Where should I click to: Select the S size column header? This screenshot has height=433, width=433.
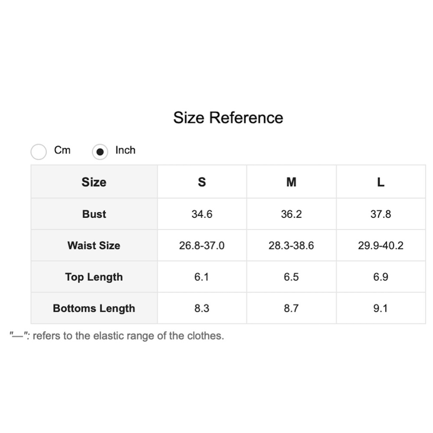coord(202,182)
